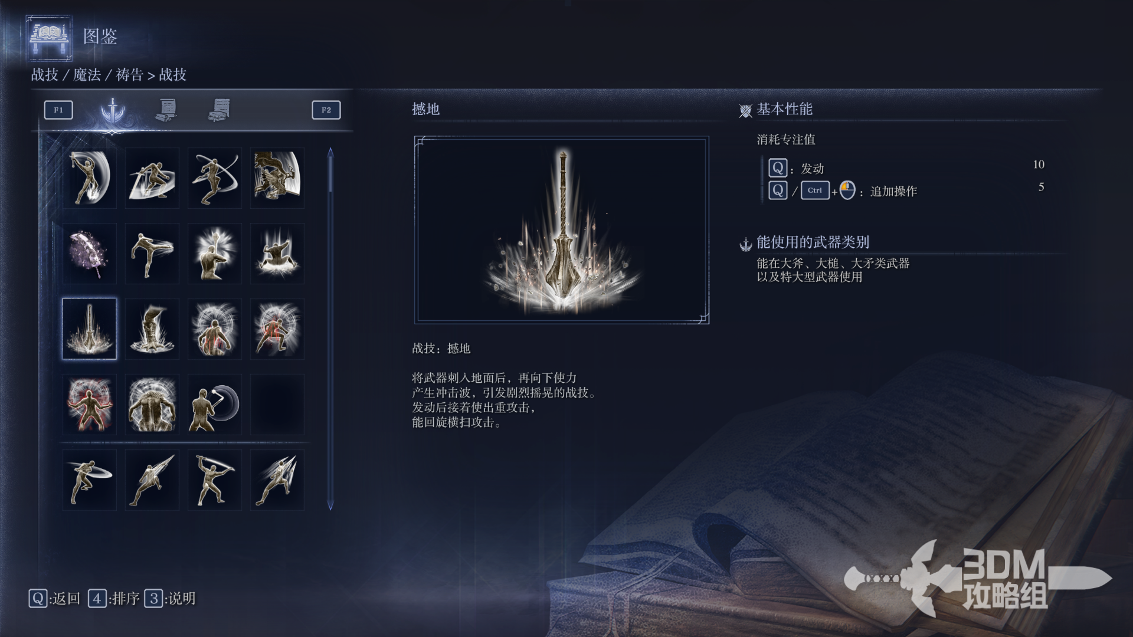Open the stacked scrolls category tab

tap(219, 110)
